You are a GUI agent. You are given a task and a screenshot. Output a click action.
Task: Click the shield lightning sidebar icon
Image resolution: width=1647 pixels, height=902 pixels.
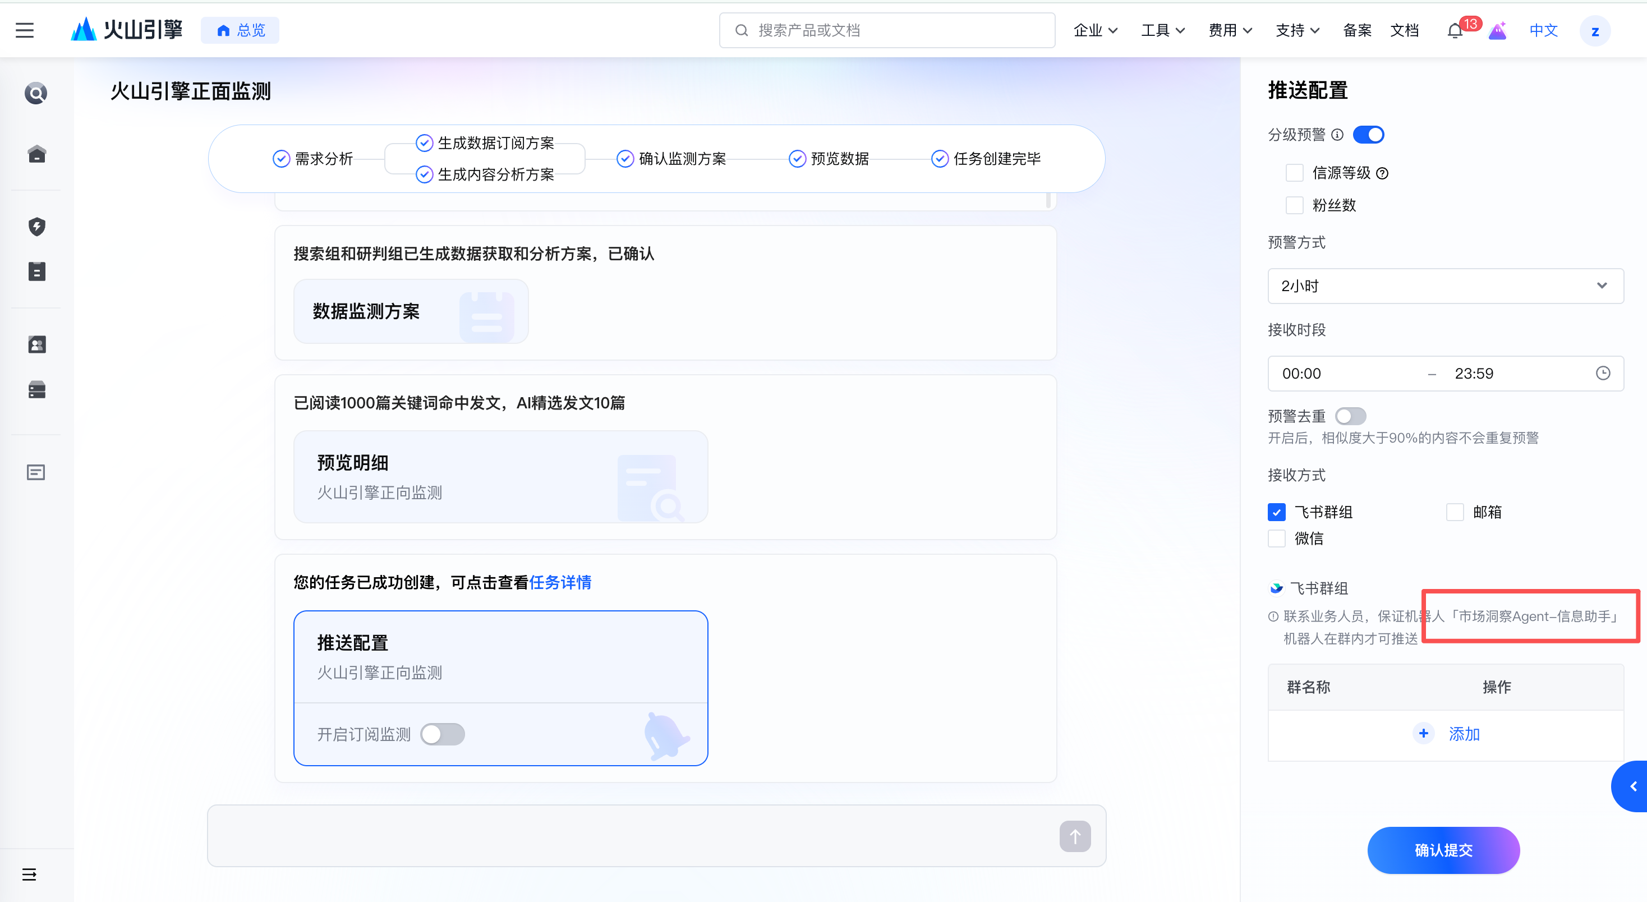tap(36, 226)
